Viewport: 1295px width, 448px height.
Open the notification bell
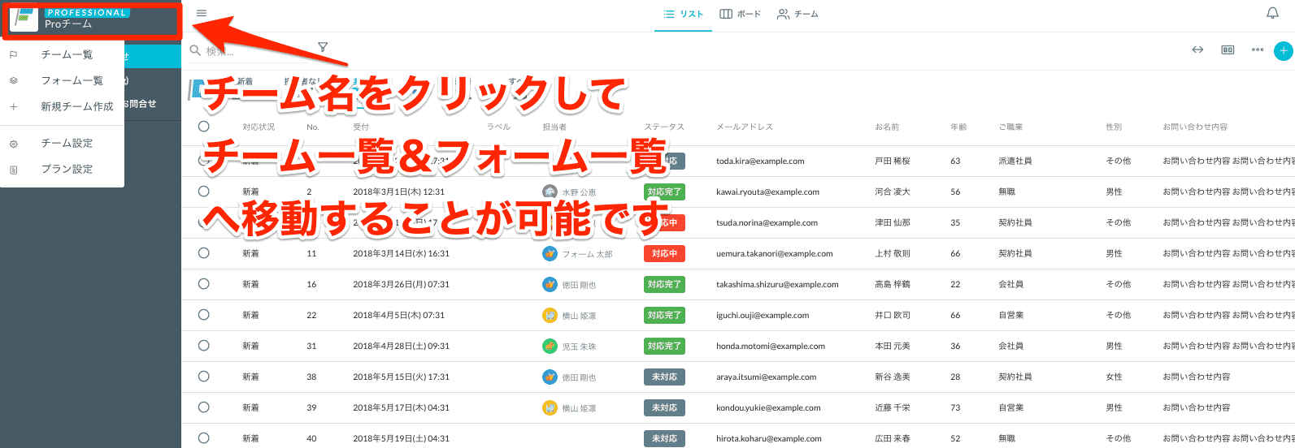click(1273, 13)
